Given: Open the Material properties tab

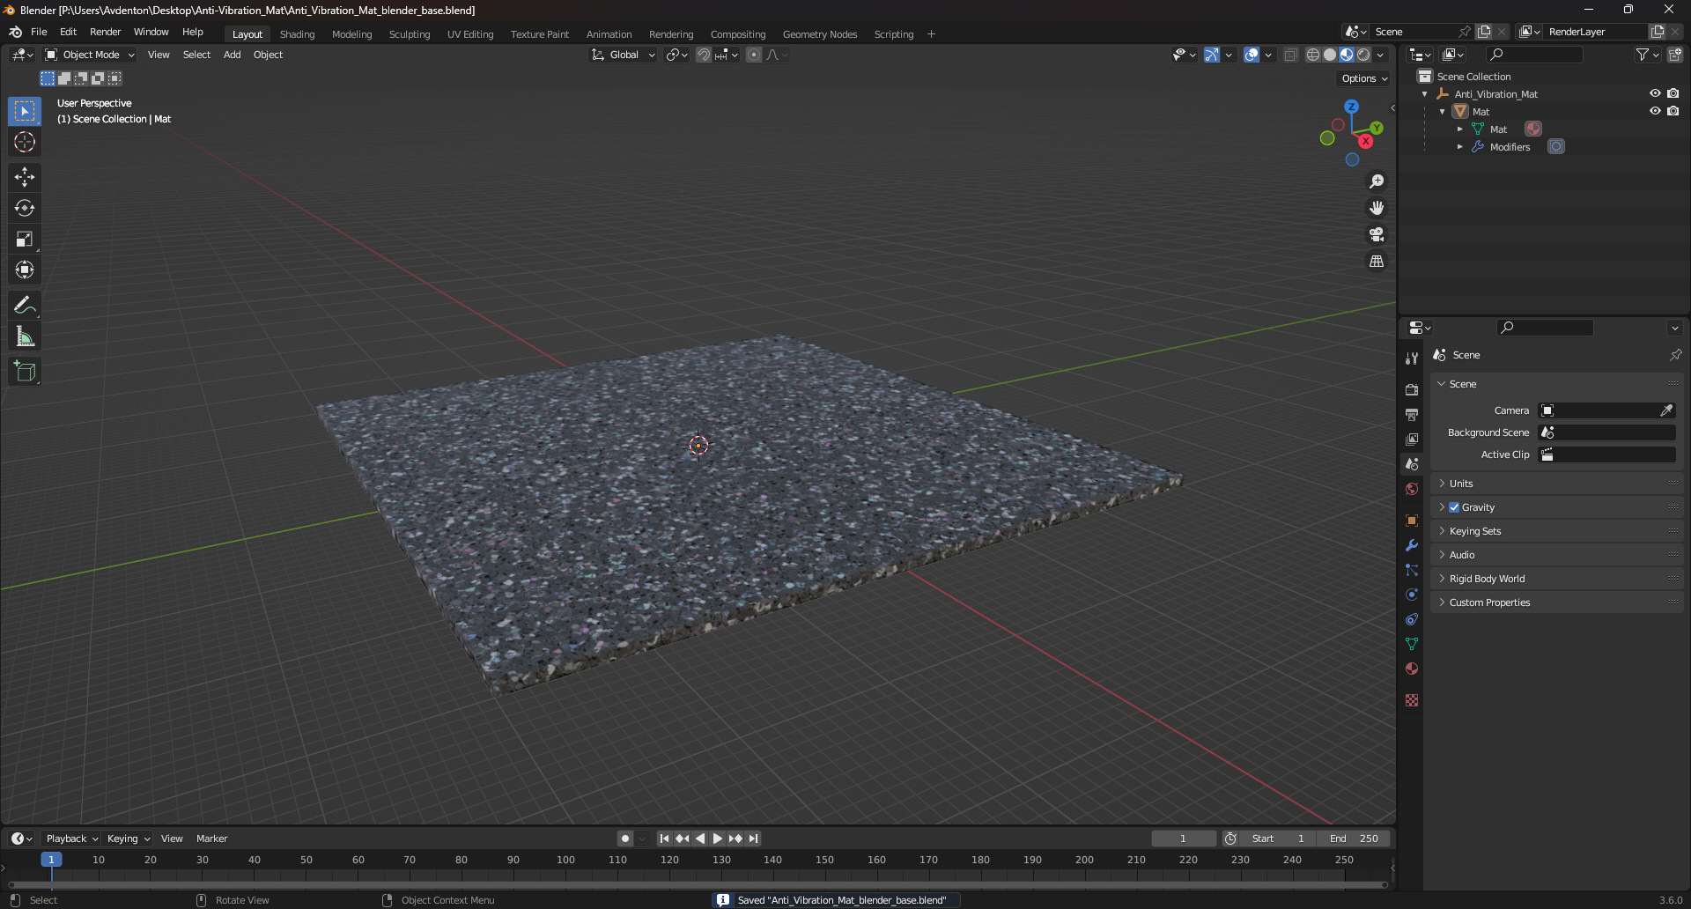Looking at the screenshot, I should [1412, 669].
